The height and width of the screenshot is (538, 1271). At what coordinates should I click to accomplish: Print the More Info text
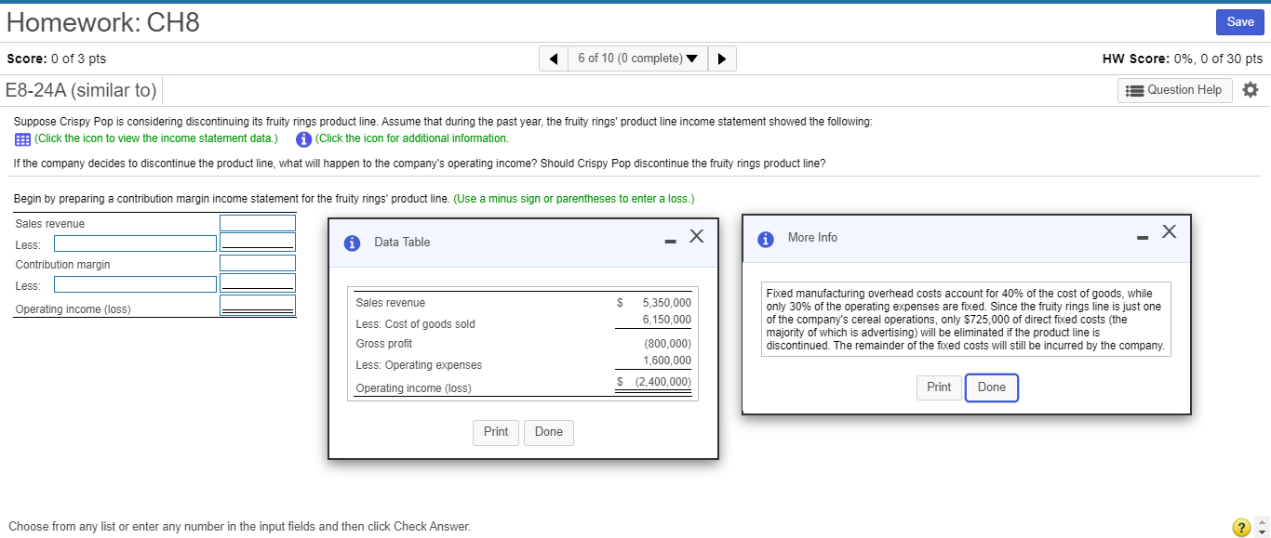939,387
